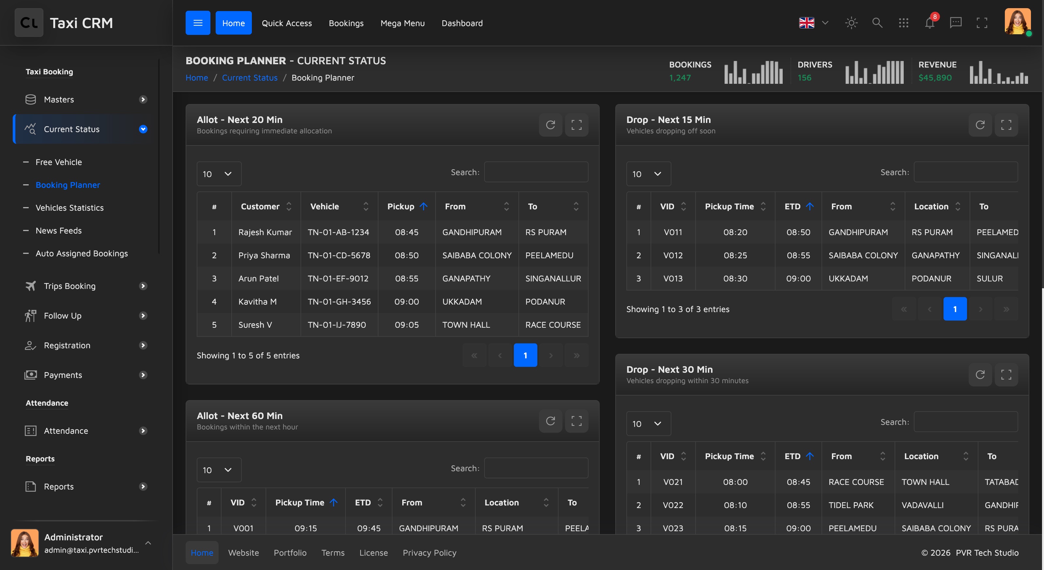Refresh the Drop - Next 15 Min panel
The height and width of the screenshot is (570, 1044).
[980, 125]
